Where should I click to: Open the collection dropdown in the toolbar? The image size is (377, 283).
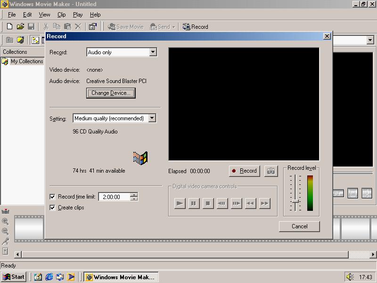(x=370, y=41)
